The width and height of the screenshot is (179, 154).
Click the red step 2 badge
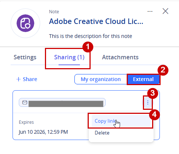pos(163,70)
